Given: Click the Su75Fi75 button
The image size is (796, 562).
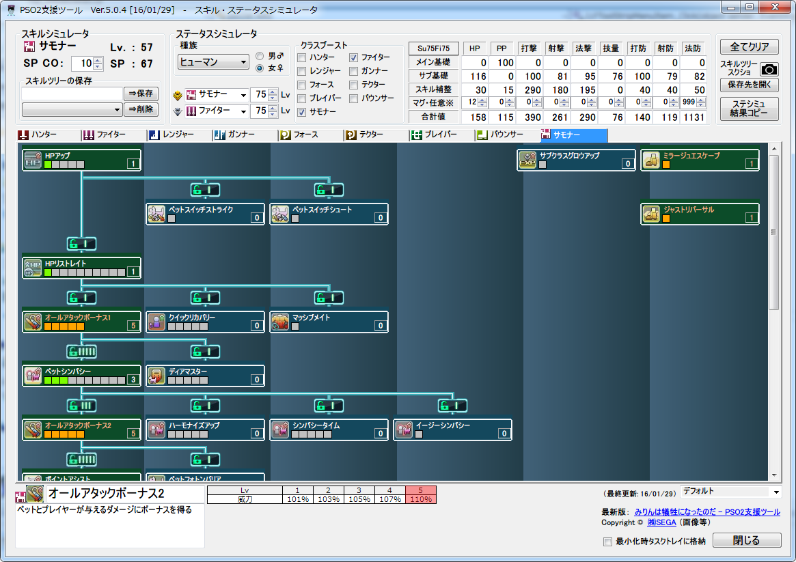Looking at the screenshot, I should (434, 48).
